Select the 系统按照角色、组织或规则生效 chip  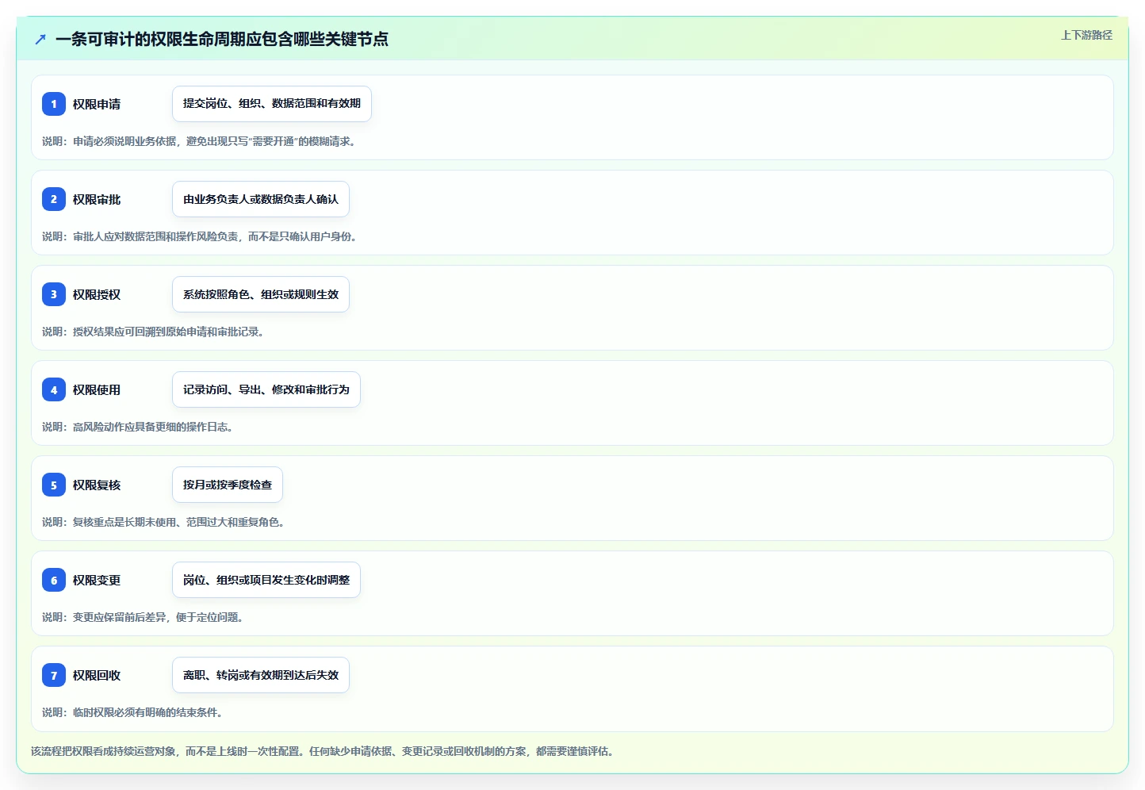coord(261,294)
